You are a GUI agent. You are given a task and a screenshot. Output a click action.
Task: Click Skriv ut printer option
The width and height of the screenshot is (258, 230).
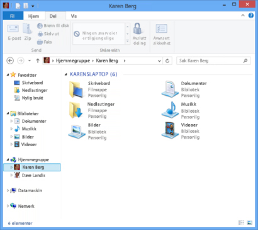(x=48, y=34)
